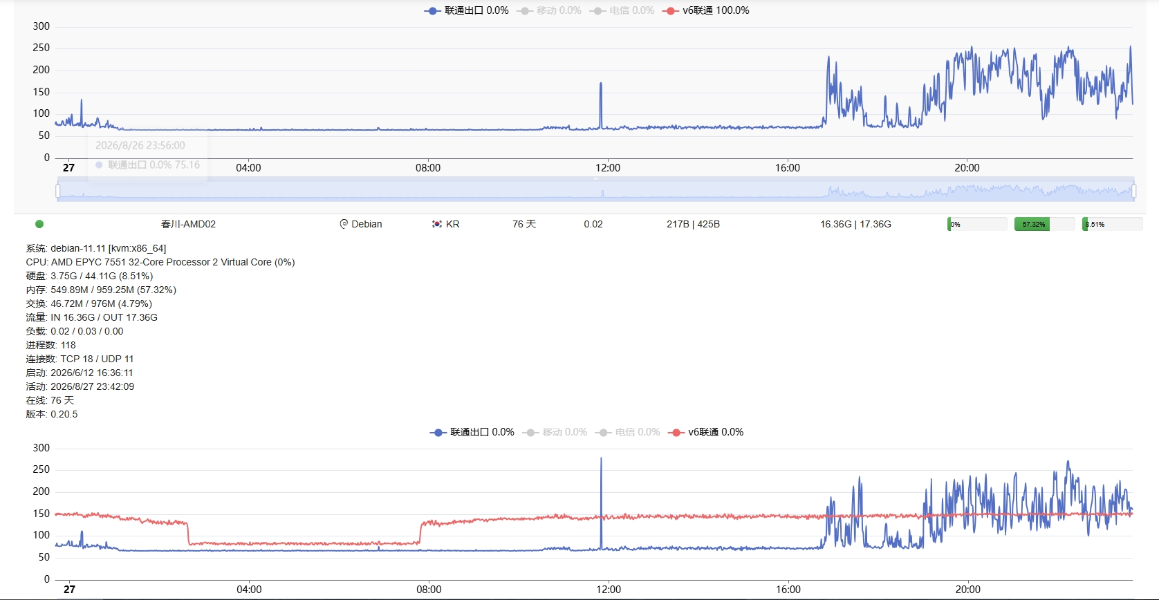Click the 16.36G | 17.36G traffic cell

click(855, 224)
